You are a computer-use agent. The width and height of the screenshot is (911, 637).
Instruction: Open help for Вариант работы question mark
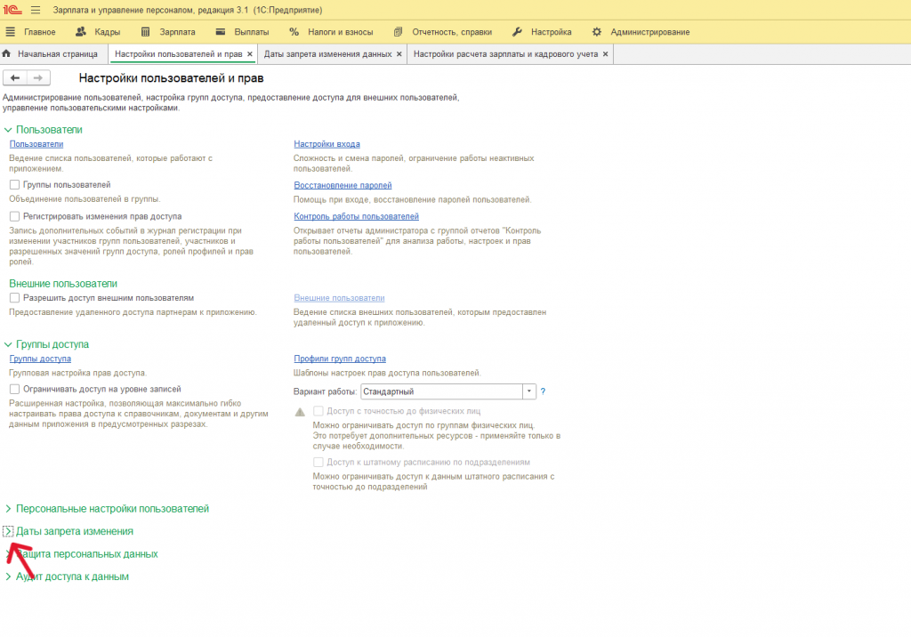(544, 391)
